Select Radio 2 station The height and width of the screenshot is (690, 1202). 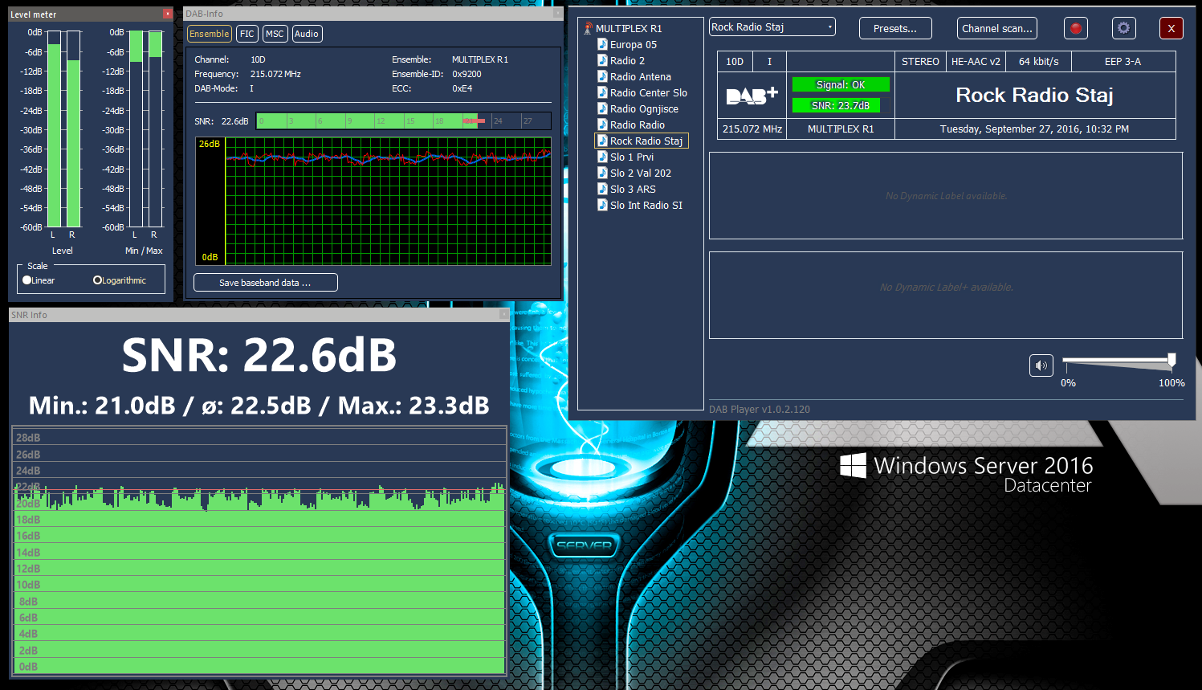[627, 60]
